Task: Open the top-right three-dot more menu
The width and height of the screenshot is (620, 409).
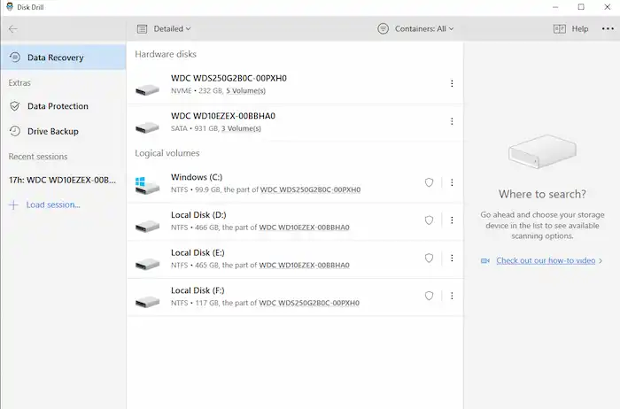Action: tap(607, 28)
